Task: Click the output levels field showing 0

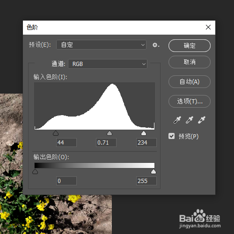Action: 66,181
